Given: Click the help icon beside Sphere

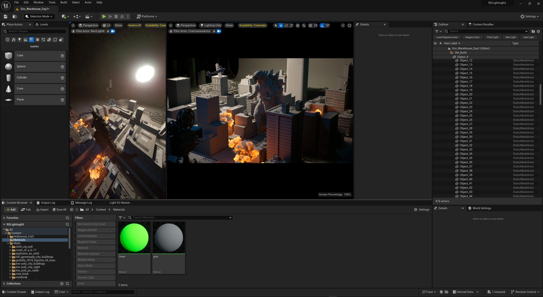Looking at the screenshot, I should 62,67.
